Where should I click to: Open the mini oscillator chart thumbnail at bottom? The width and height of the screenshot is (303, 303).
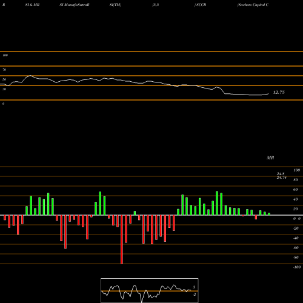150,290
